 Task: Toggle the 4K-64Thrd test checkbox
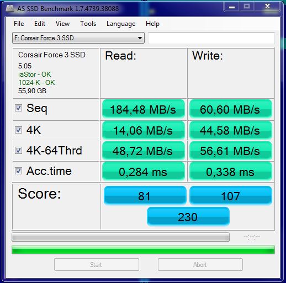point(18,151)
